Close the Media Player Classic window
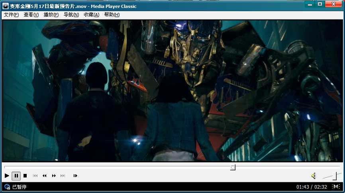The image size is (345, 193). 333,4
